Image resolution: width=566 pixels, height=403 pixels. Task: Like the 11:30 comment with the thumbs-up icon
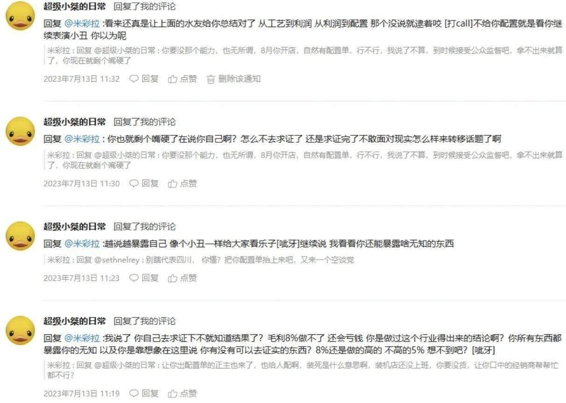tap(173, 183)
